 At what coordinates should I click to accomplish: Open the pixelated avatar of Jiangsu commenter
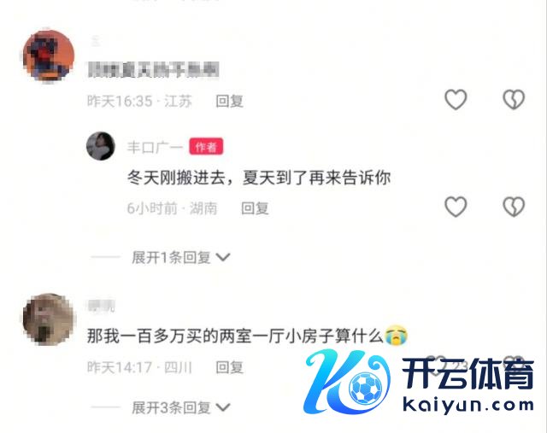49,56
